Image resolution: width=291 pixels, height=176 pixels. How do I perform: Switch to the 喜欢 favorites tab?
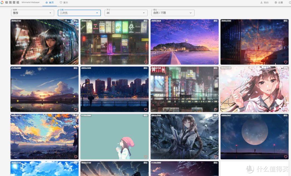(64, 3)
